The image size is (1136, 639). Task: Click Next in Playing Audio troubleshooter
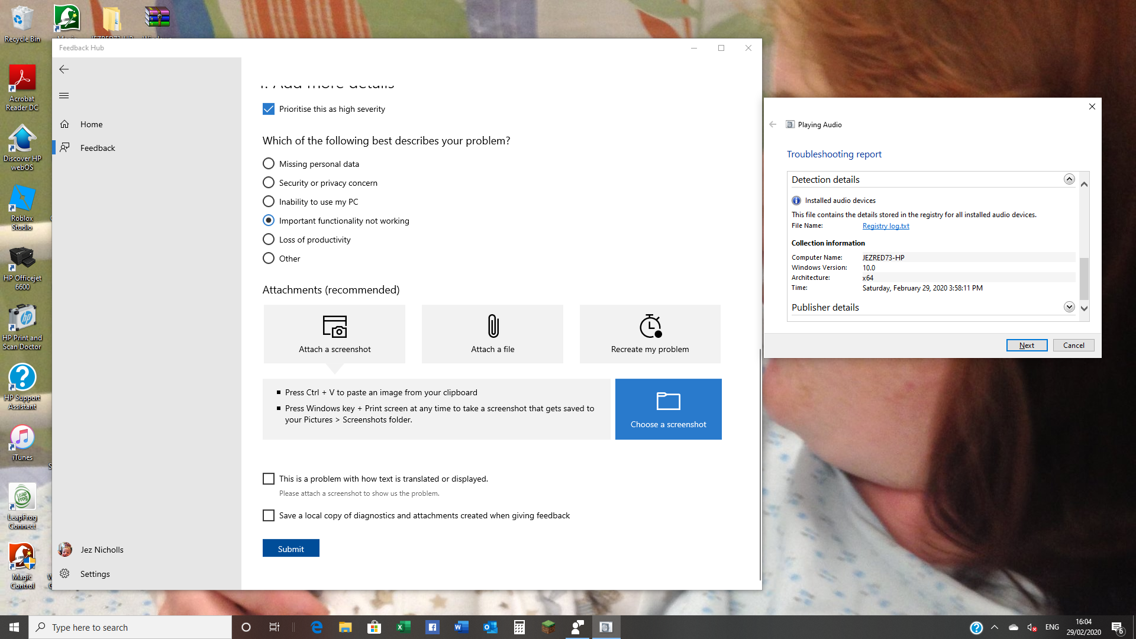(1027, 346)
